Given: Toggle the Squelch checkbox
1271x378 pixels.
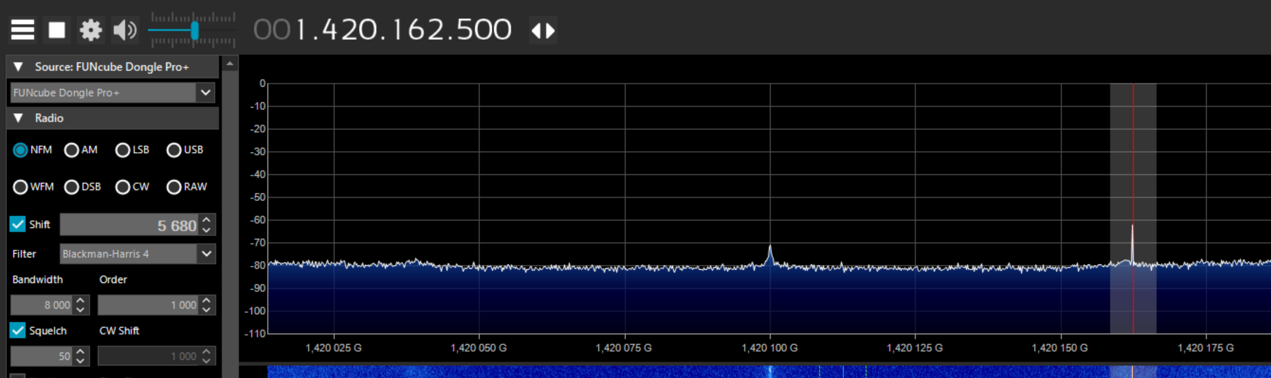Looking at the screenshot, I should click(18, 331).
